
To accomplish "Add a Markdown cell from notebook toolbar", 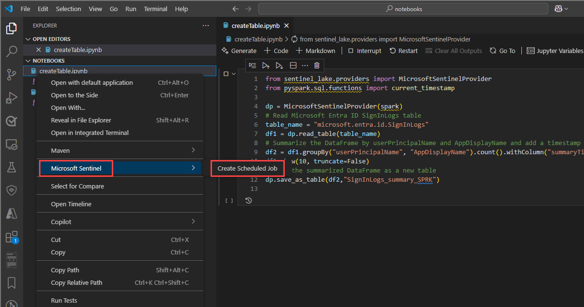I will click(315, 51).
